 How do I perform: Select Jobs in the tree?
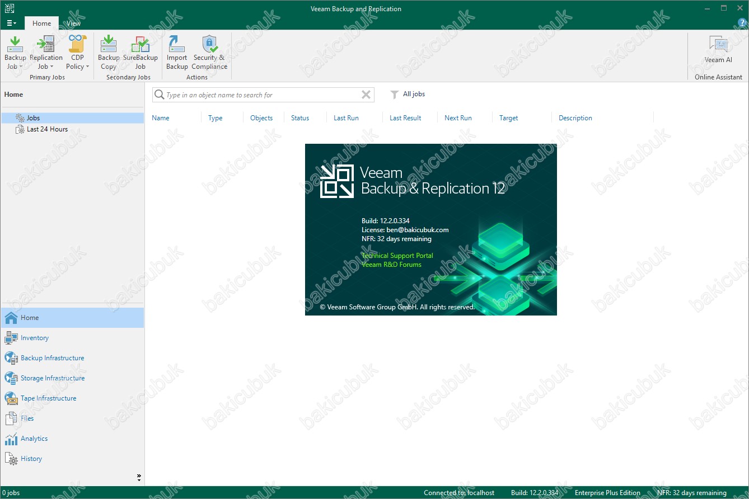click(x=33, y=118)
